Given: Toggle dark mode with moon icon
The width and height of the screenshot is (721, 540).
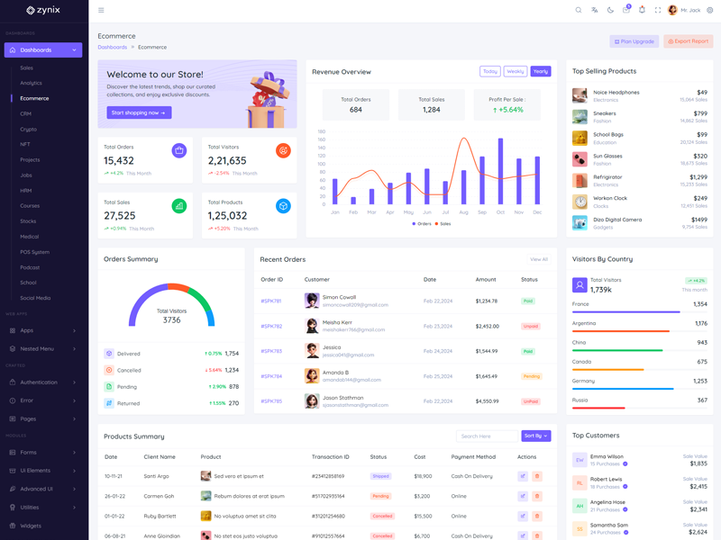Looking at the screenshot, I should pyautogui.click(x=610, y=10).
